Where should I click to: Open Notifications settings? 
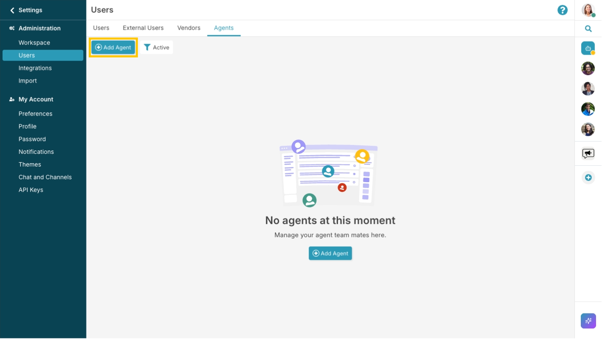click(x=36, y=152)
